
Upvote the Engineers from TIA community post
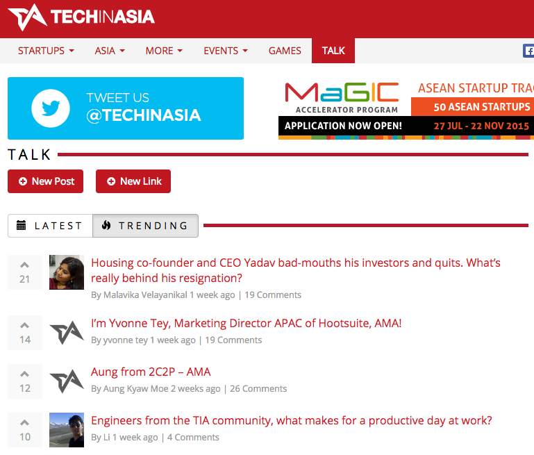(24, 422)
